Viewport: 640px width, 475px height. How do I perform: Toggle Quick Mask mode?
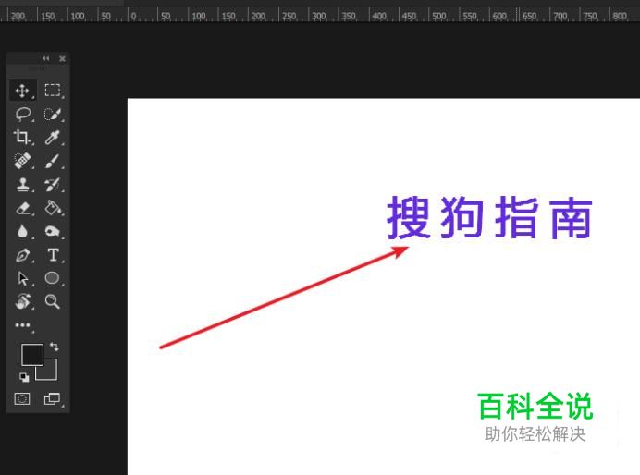click(22, 398)
